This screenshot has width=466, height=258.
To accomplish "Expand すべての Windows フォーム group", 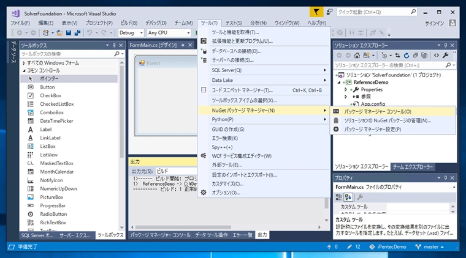I will click(24, 63).
